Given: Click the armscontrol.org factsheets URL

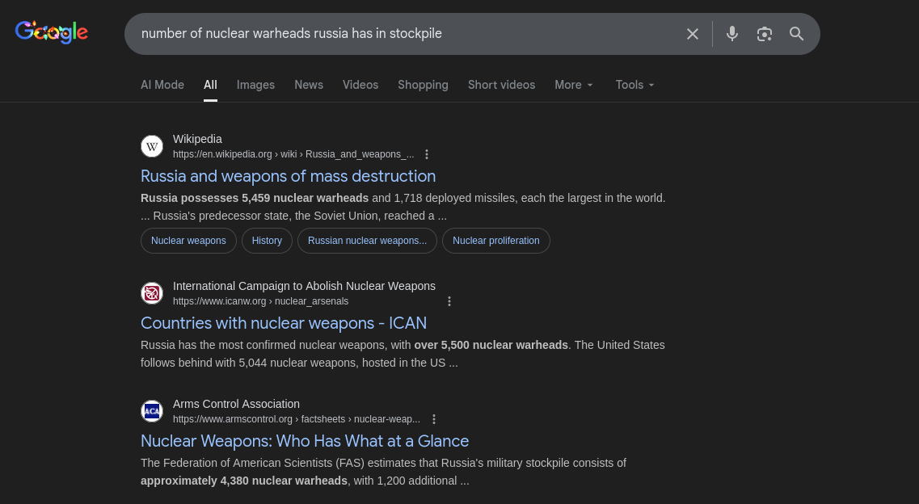Looking at the screenshot, I should 297,419.
